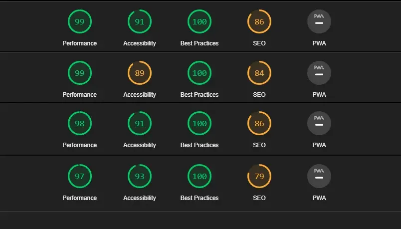Click the SEO label beneath the 84 score
This screenshot has height=229, width=401.
pyautogui.click(x=259, y=95)
